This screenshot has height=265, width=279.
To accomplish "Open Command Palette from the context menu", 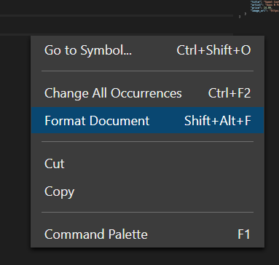I will 147,234.
